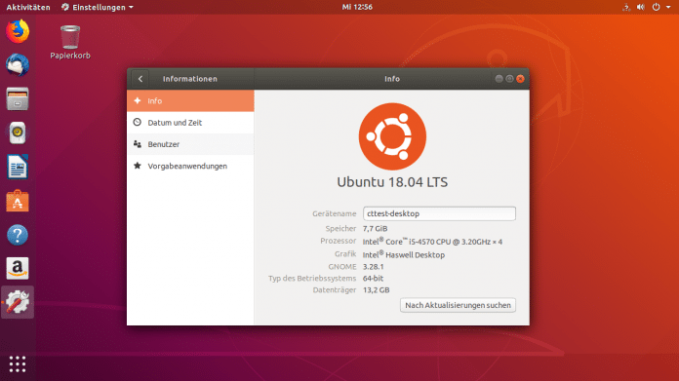679x381 pixels.
Task: Click the plus icon beside Info
Action: pos(138,100)
